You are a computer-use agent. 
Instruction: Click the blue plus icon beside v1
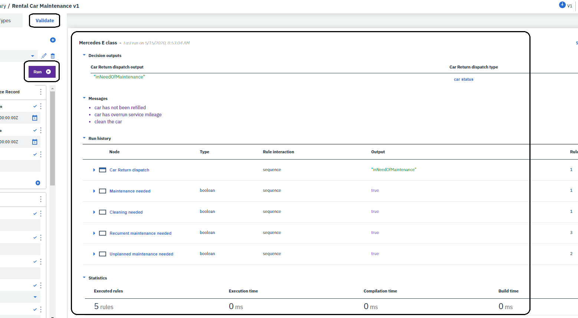pos(562,5)
